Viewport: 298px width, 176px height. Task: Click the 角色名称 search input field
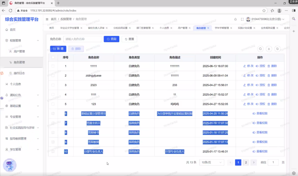[82, 39]
